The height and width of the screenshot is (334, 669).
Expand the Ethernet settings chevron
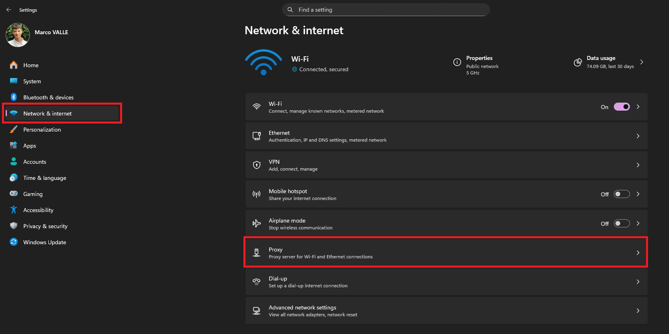[638, 136]
